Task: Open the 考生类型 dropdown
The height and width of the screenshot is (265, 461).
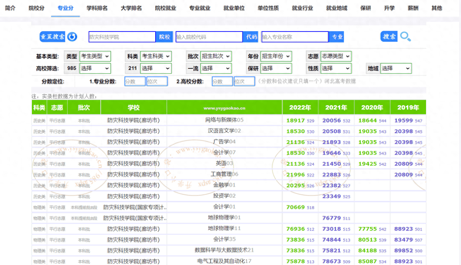Action: pos(95,56)
